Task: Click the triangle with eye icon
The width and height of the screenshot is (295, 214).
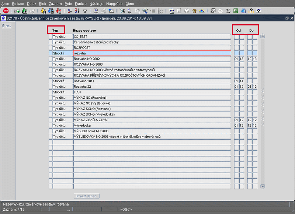Action: click(x=202, y=11)
